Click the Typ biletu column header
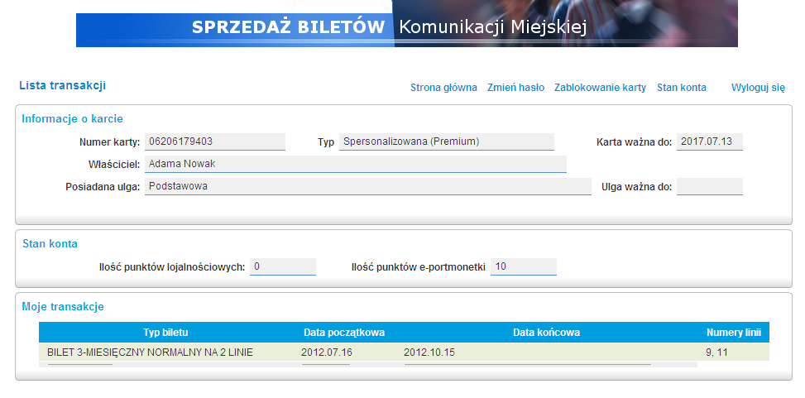 (x=165, y=333)
